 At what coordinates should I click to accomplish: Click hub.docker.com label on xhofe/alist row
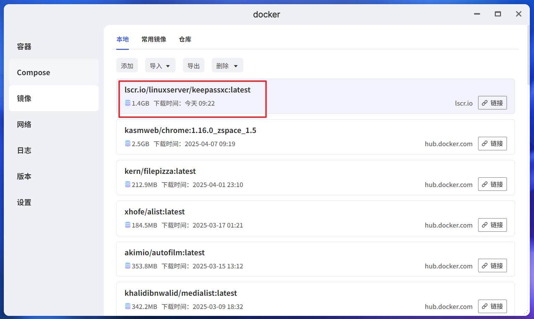[449, 225]
